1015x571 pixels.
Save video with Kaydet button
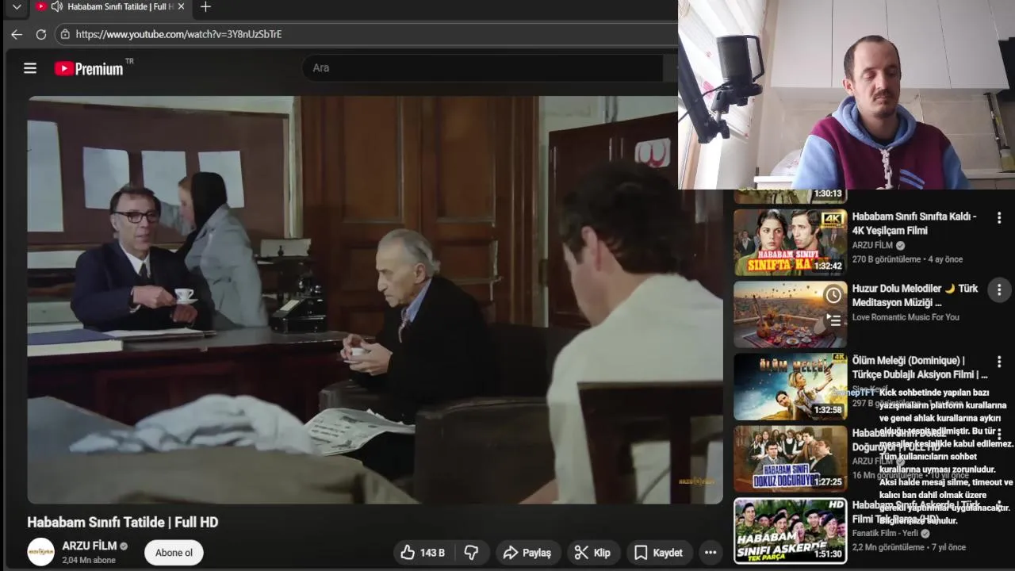[x=660, y=553]
